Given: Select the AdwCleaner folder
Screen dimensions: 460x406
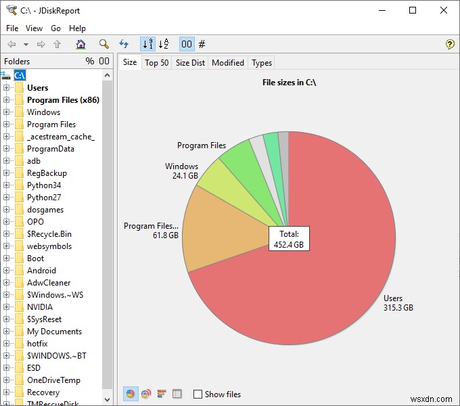Looking at the screenshot, I should point(49,283).
